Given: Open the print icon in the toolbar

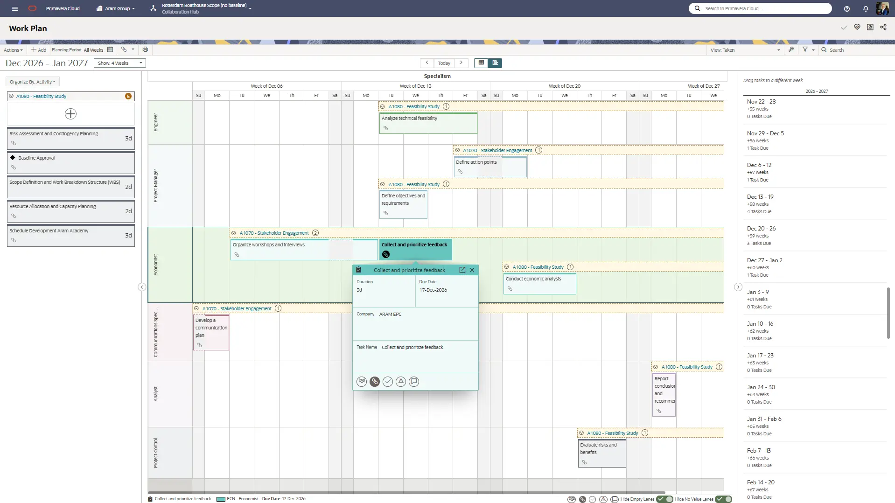Looking at the screenshot, I should pyautogui.click(x=145, y=49).
